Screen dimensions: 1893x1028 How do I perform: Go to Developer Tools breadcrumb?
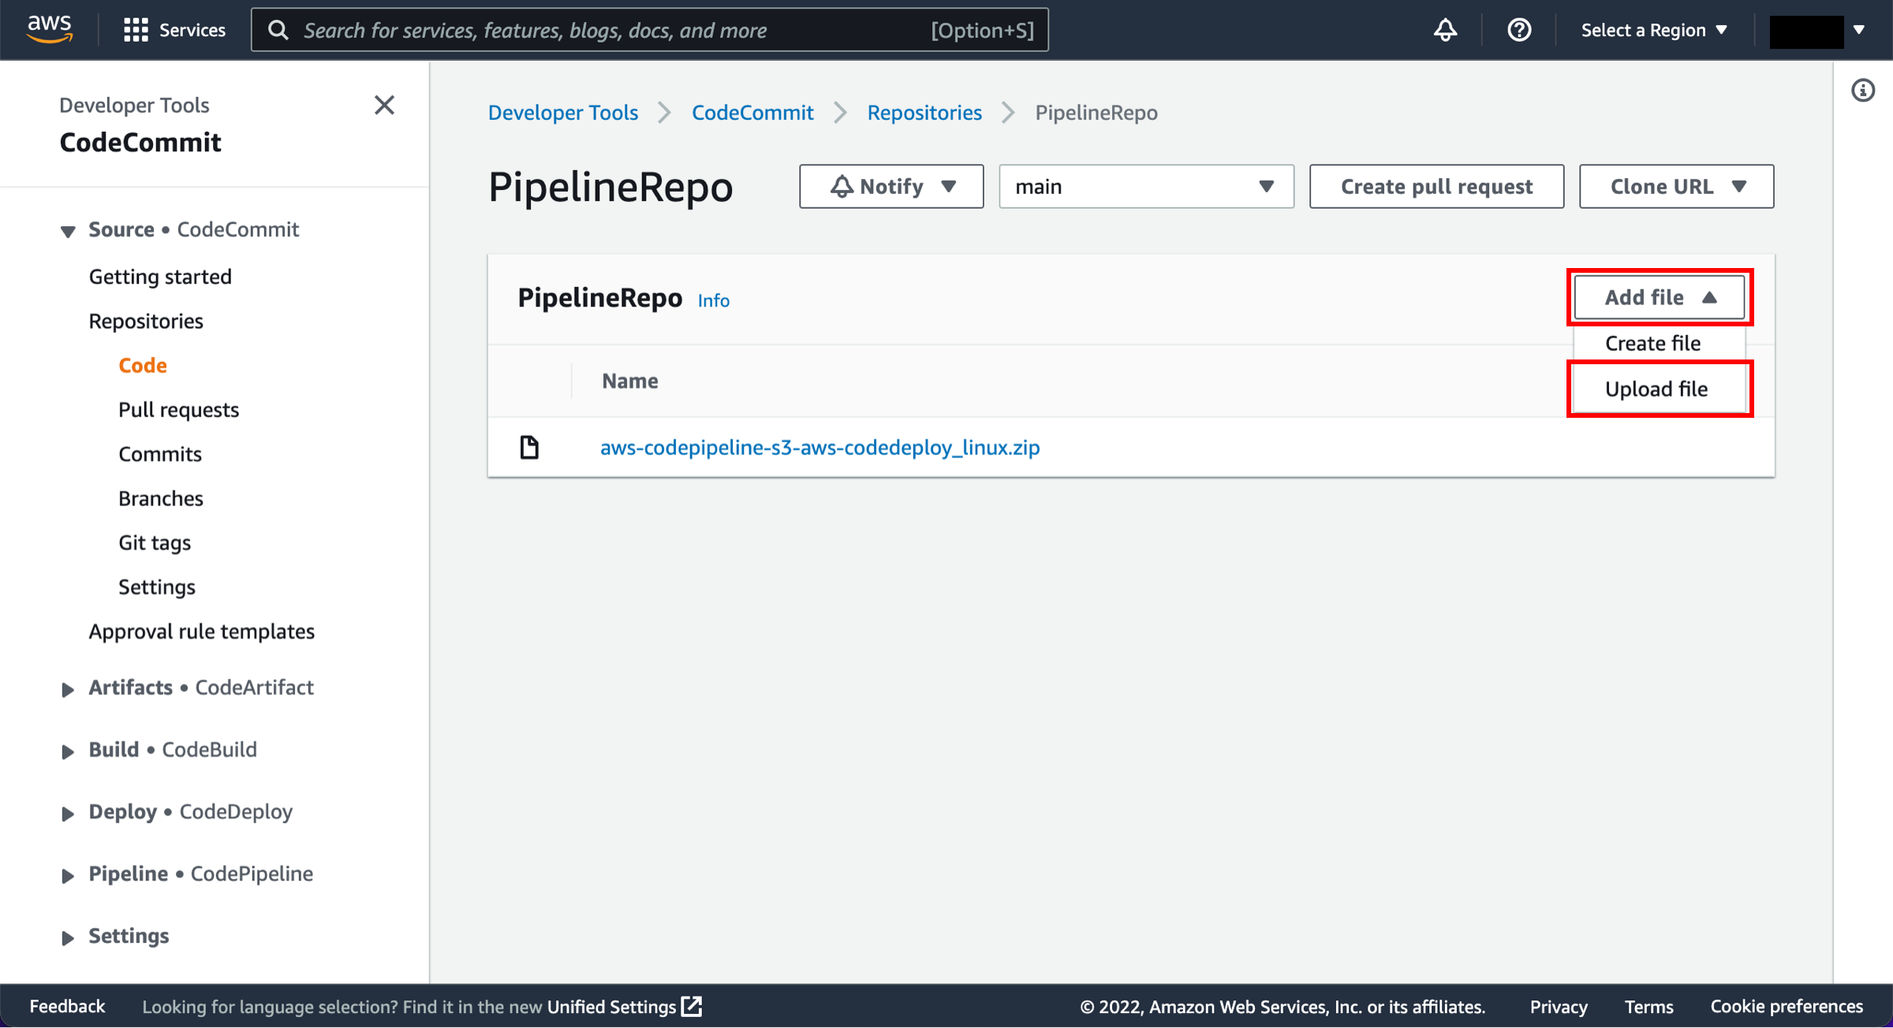click(563, 112)
